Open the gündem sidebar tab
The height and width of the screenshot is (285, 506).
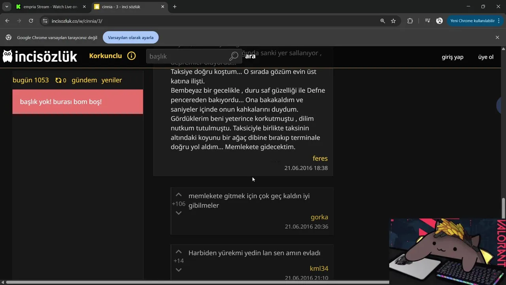(84, 80)
